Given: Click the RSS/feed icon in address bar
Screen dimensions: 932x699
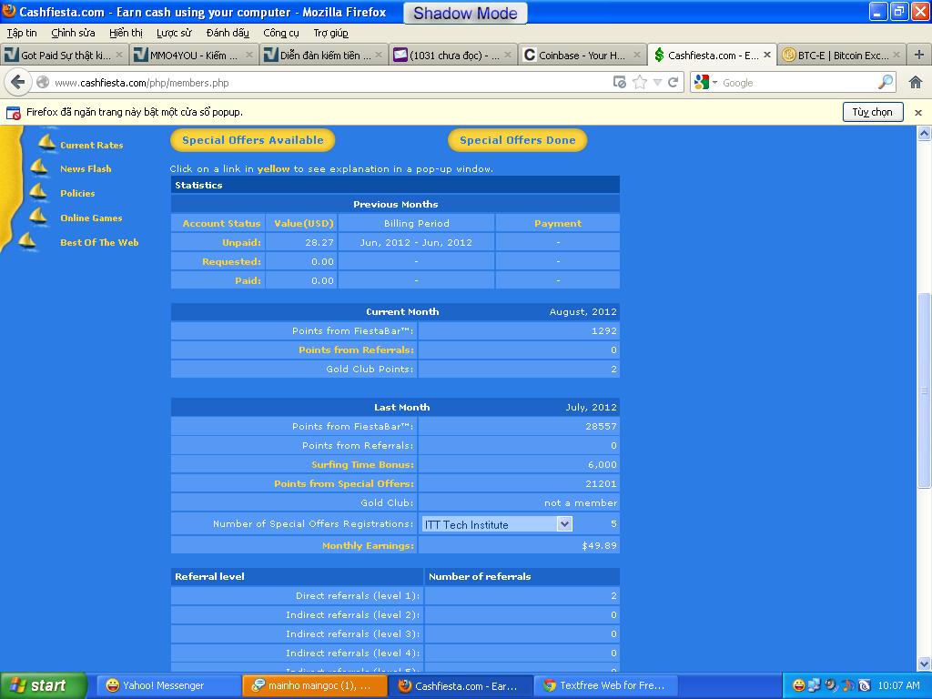Looking at the screenshot, I should click(x=619, y=82).
